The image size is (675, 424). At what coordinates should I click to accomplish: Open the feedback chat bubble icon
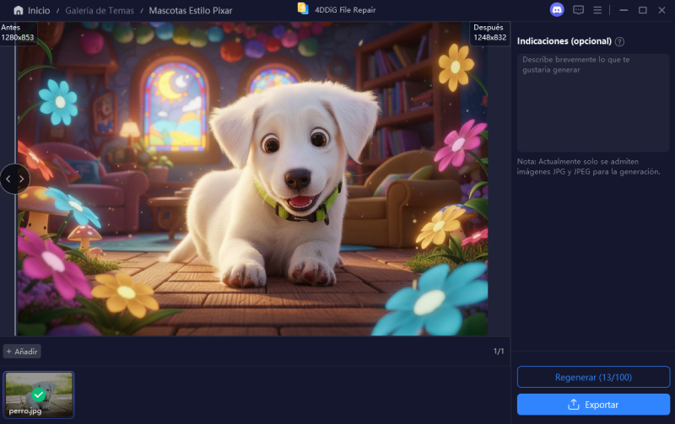(x=578, y=10)
